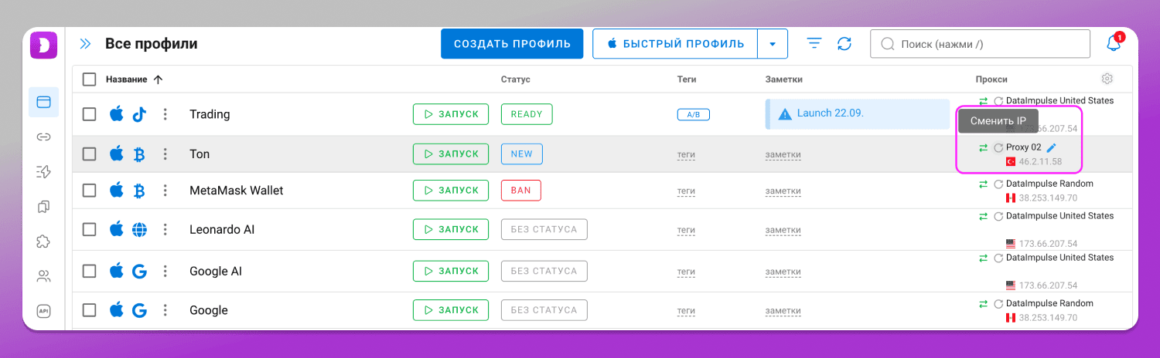Click the БЫСТРЫЙ ПРОФИЛЬ button
The image size is (1160, 358).
tap(676, 44)
